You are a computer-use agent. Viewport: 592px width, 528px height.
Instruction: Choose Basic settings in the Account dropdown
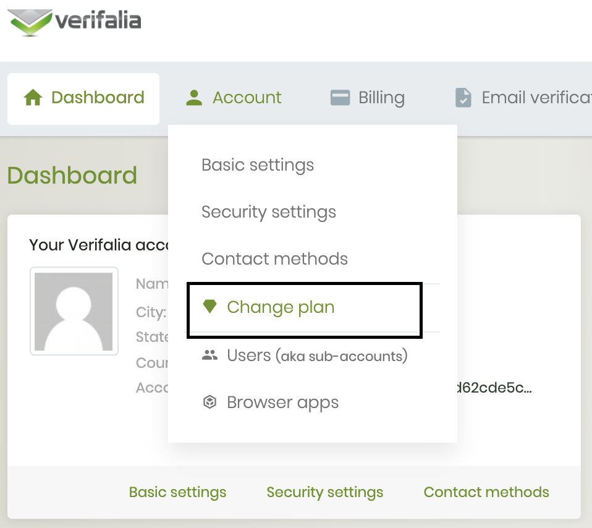pyautogui.click(x=258, y=165)
